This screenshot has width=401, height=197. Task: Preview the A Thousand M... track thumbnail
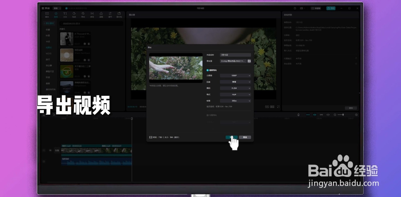pyautogui.click(x=67, y=39)
